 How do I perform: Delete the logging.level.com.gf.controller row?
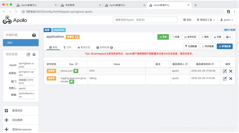[x=231, y=78]
